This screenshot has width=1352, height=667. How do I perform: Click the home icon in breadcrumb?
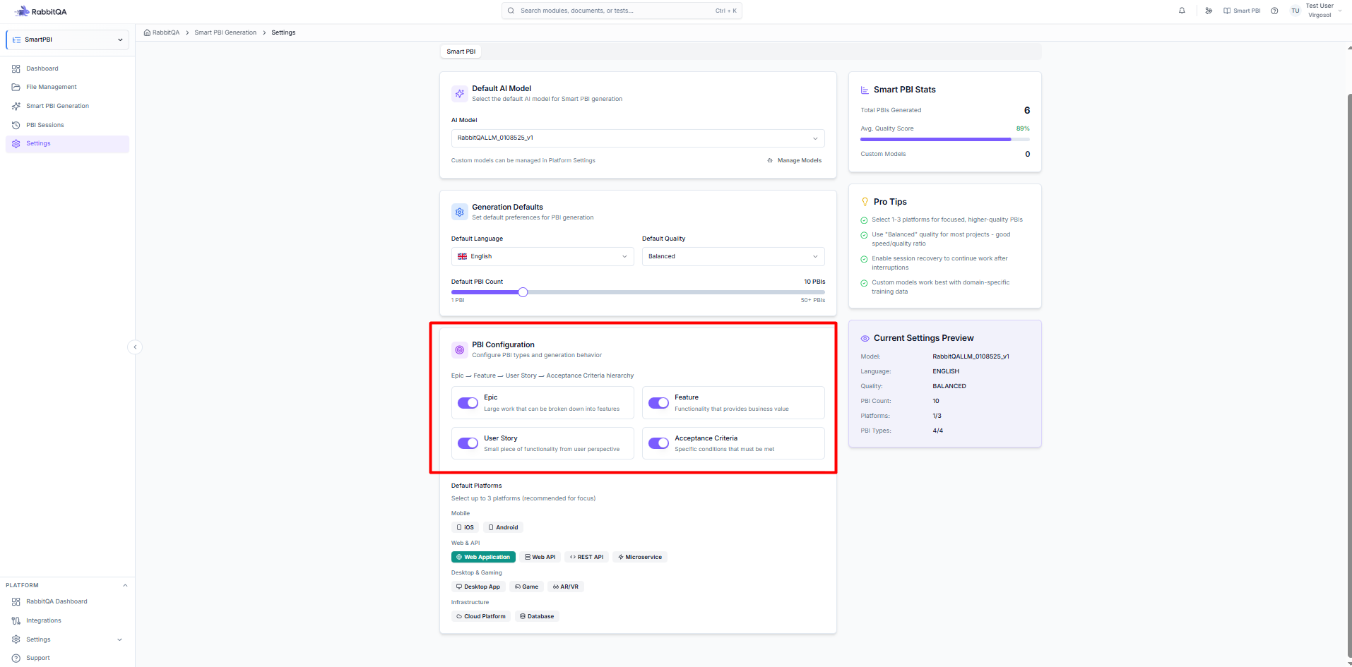147,32
